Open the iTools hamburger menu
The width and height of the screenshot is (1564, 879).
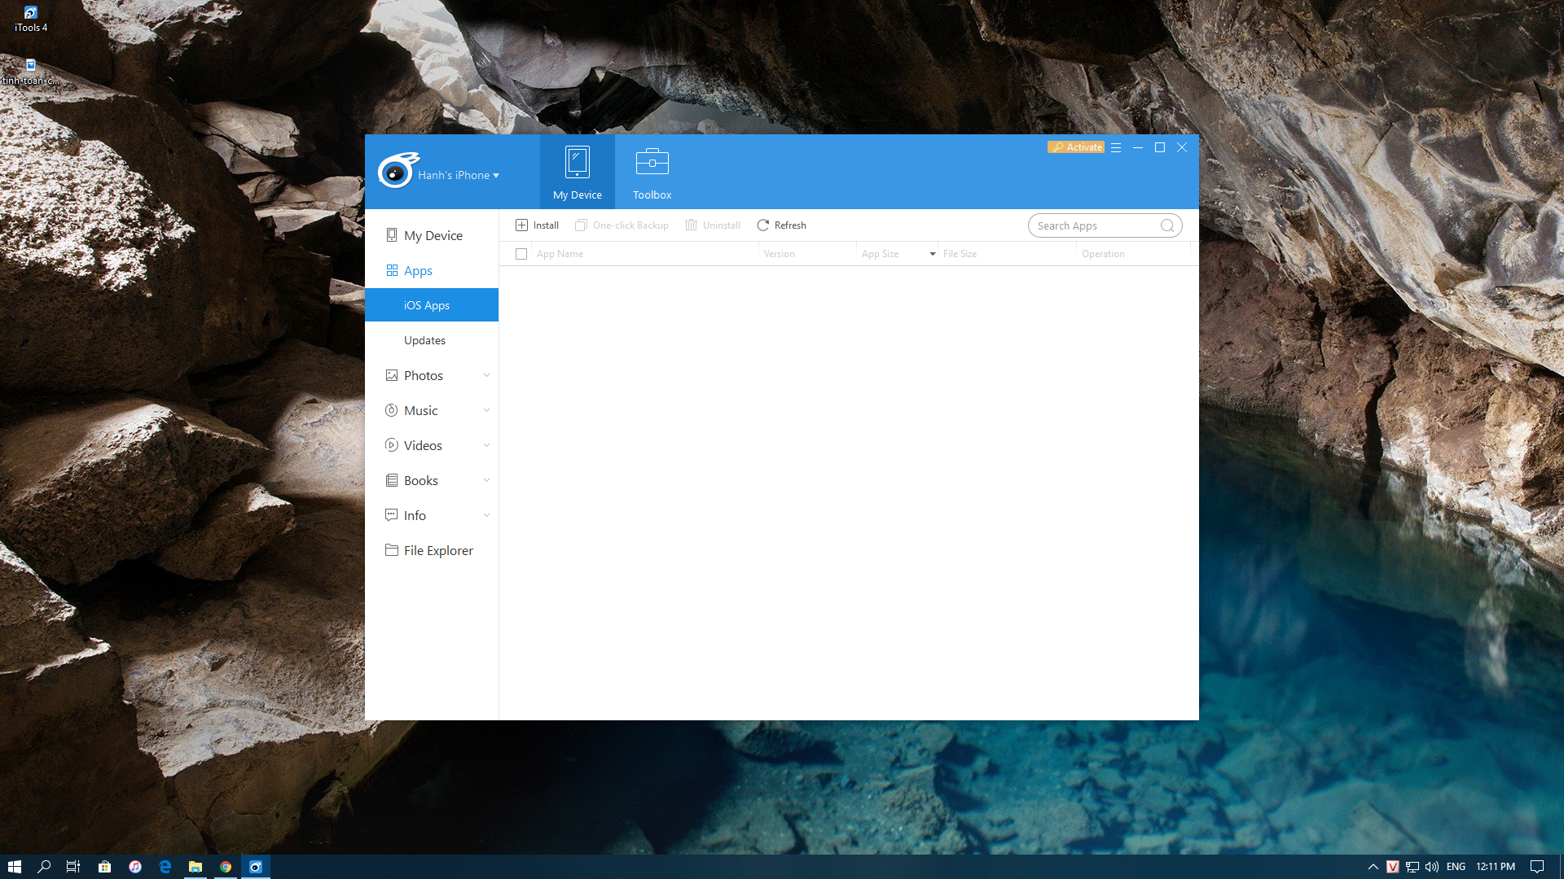click(x=1116, y=147)
